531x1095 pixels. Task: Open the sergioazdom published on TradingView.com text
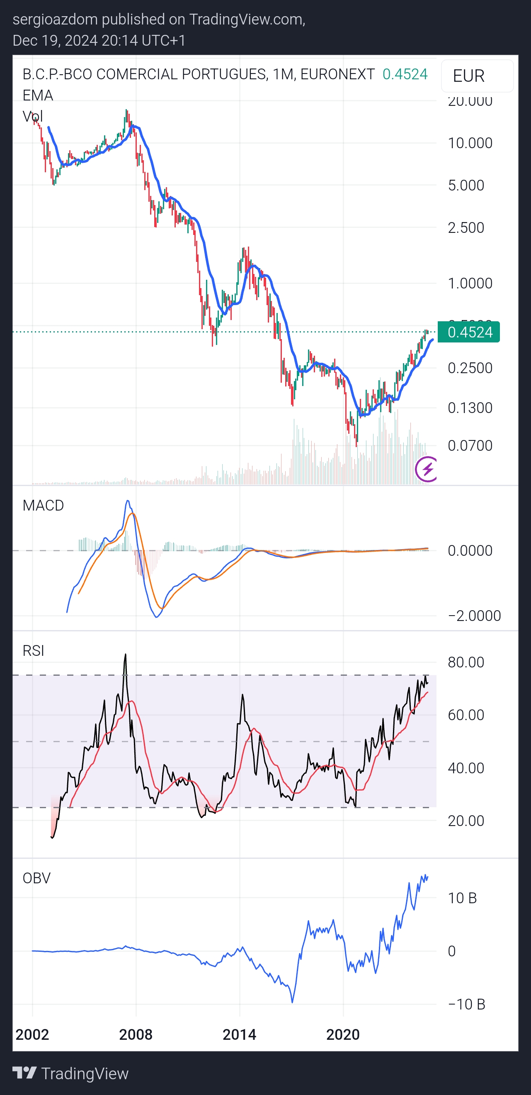(x=159, y=20)
